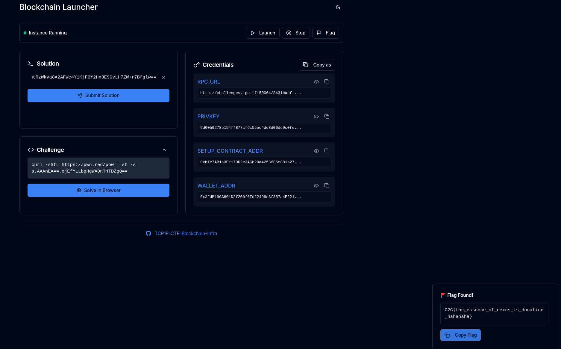Toggle dark mode moon icon
561x349 pixels.
click(338, 7)
